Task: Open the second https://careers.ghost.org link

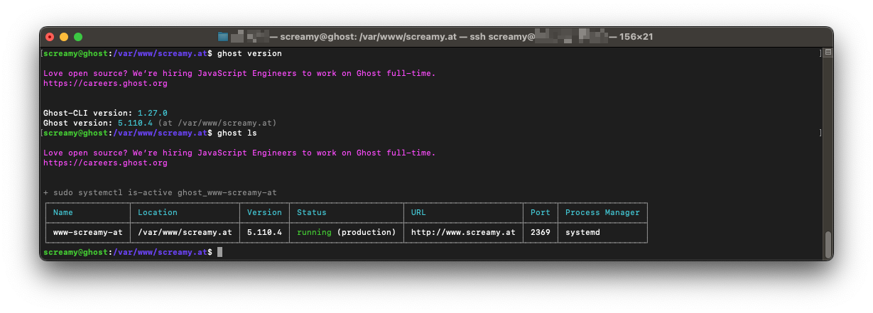Action: pos(105,163)
